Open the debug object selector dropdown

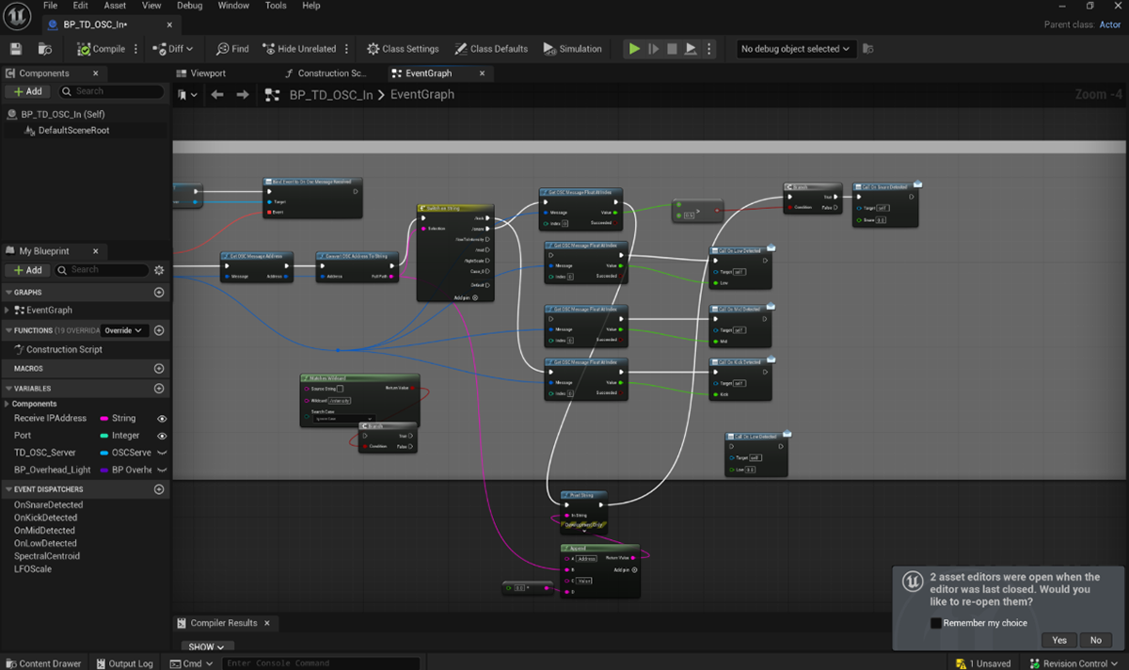pos(795,49)
